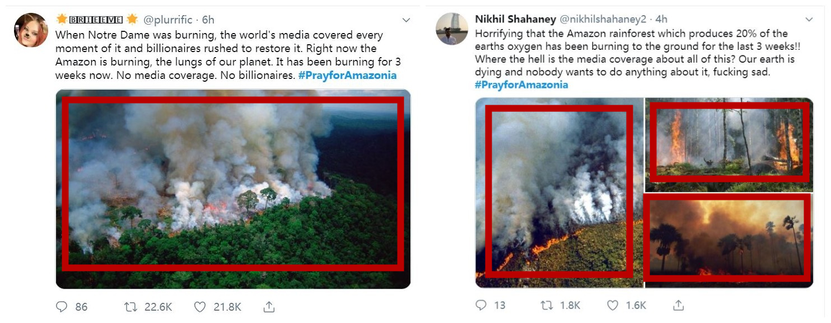The image size is (831, 323).
Task: Open the forest fire with deer photo
Action: click(x=729, y=144)
